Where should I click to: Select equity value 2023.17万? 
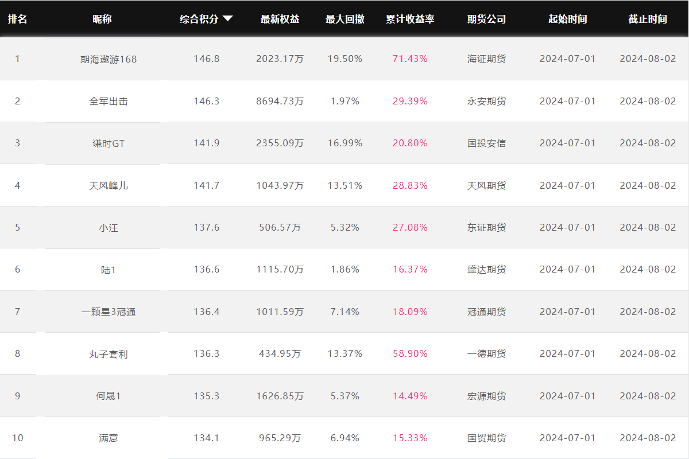(x=280, y=59)
